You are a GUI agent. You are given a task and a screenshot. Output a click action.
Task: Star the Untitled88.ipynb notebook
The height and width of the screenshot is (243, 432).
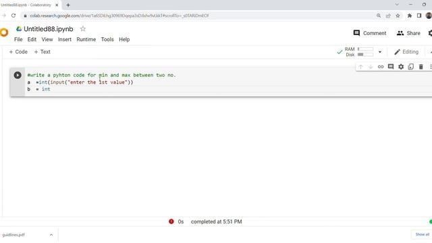point(83,28)
